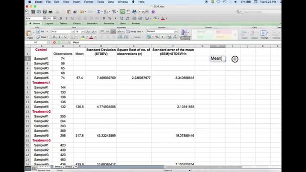This screenshot has height=172, width=306.
Task: Open the Layout ribbon tab
Action: (x=49, y=23)
